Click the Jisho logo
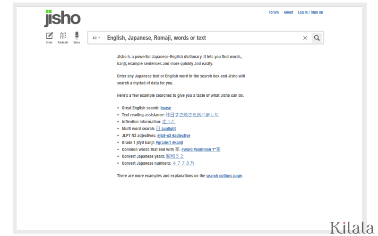 [x=62, y=18]
